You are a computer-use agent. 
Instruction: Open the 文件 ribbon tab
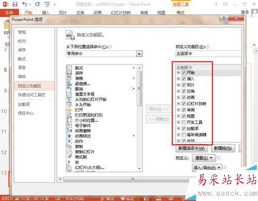[x=9, y=12]
